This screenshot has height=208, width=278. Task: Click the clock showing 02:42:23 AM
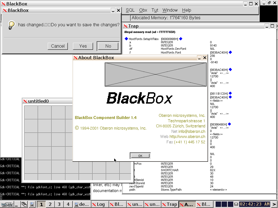pos(254,204)
